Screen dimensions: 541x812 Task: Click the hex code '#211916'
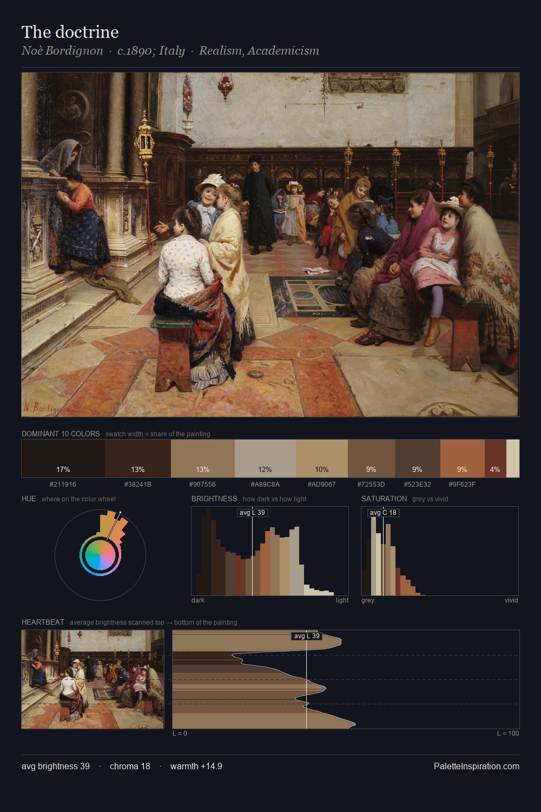point(63,484)
